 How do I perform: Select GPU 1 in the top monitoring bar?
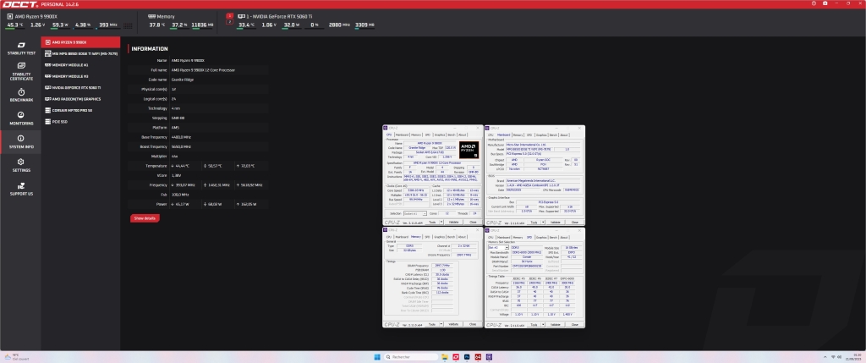[x=230, y=16]
